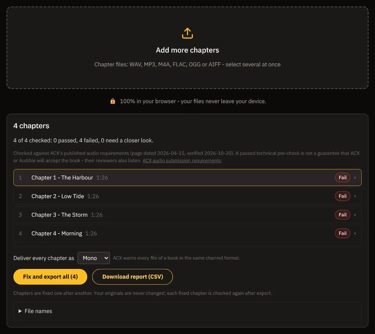Viewport: 375px width, 334px height.
Task: Remove Chapter 1 - The Harbour with its ×
Action: tap(355, 178)
